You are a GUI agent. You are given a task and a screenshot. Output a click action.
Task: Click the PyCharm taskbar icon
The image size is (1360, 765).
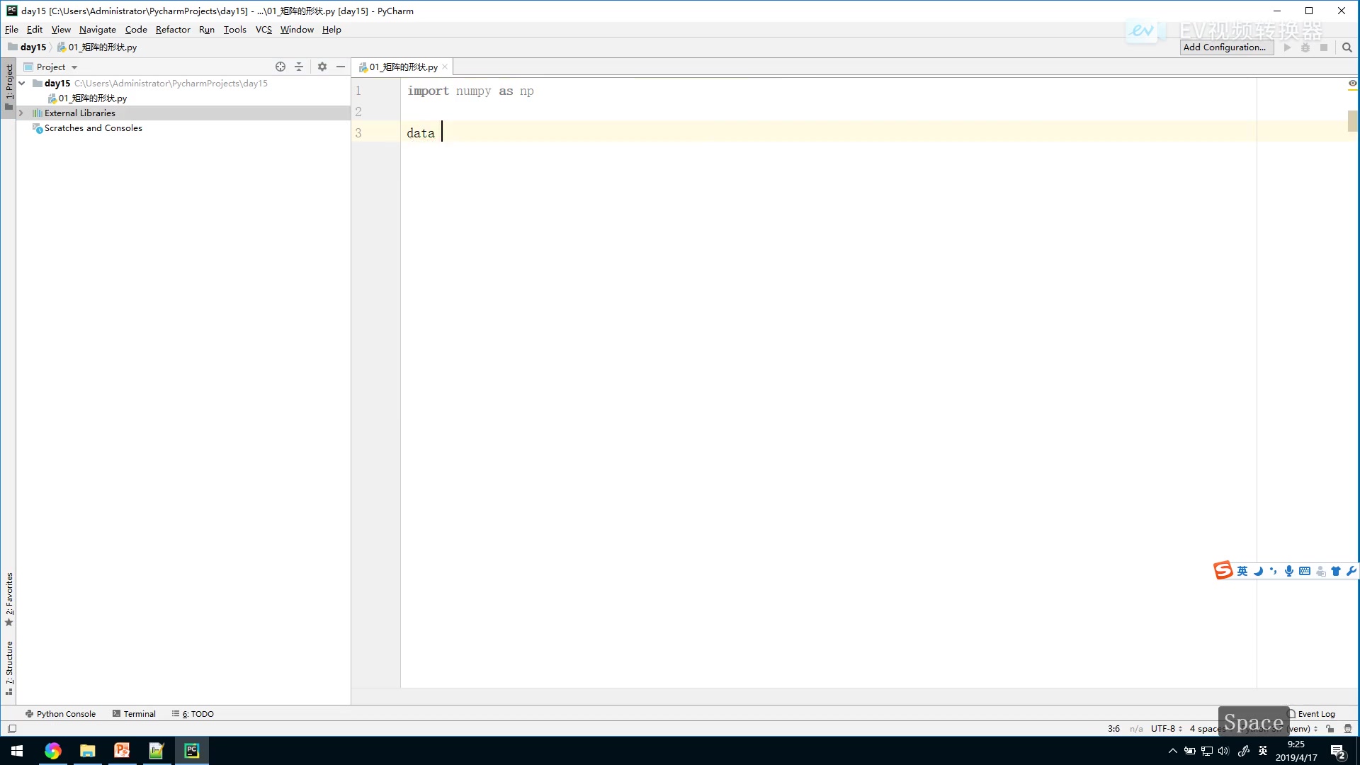pyautogui.click(x=191, y=751)
